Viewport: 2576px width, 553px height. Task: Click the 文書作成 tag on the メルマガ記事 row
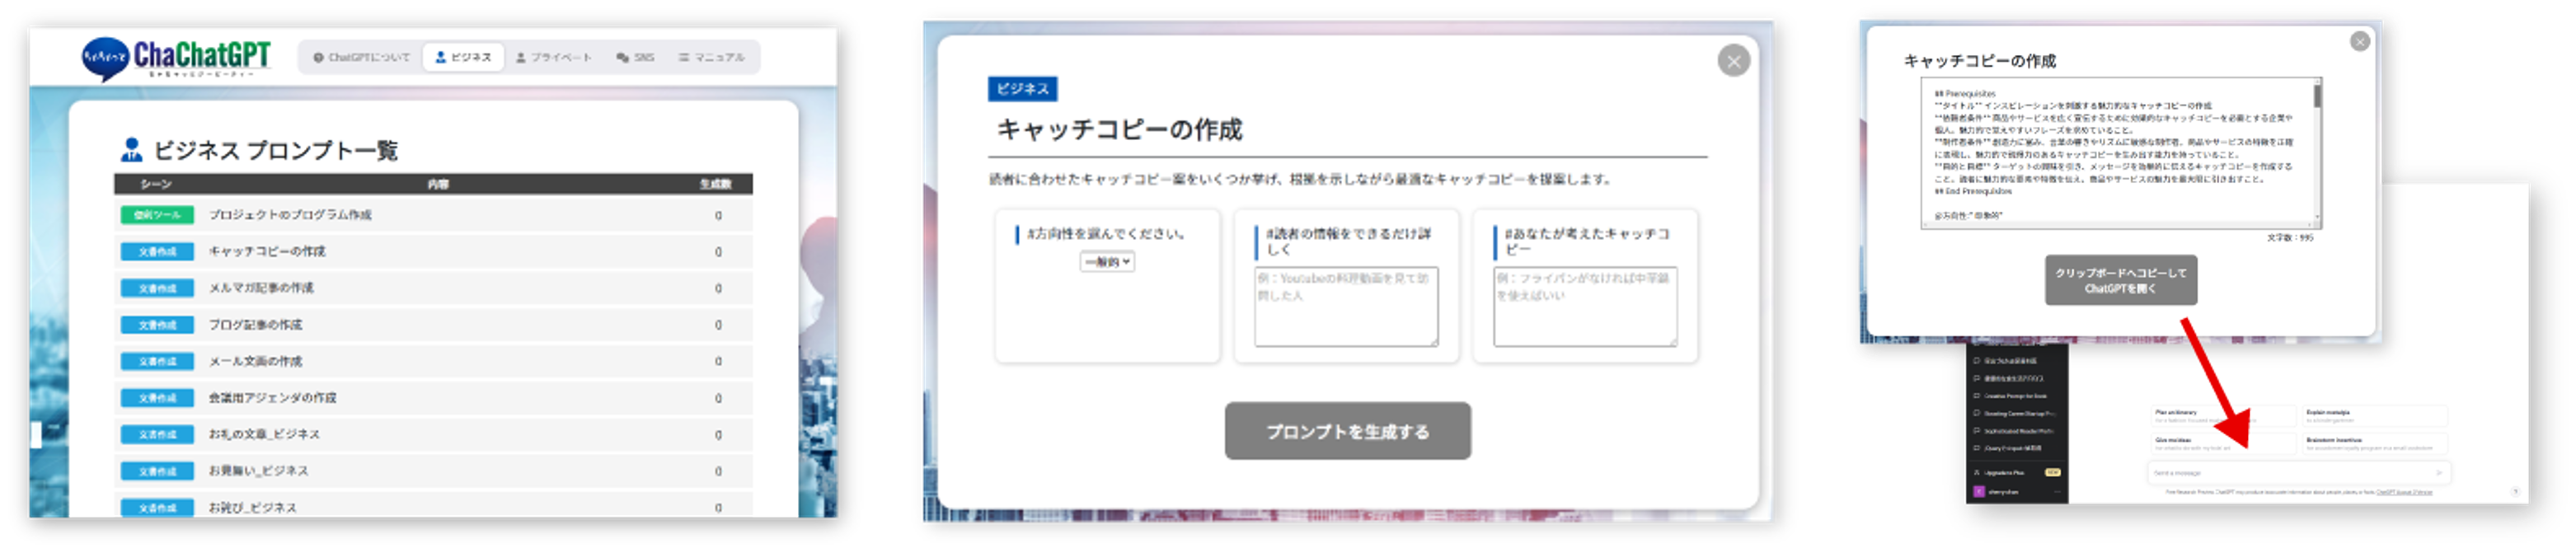[157, 288]
